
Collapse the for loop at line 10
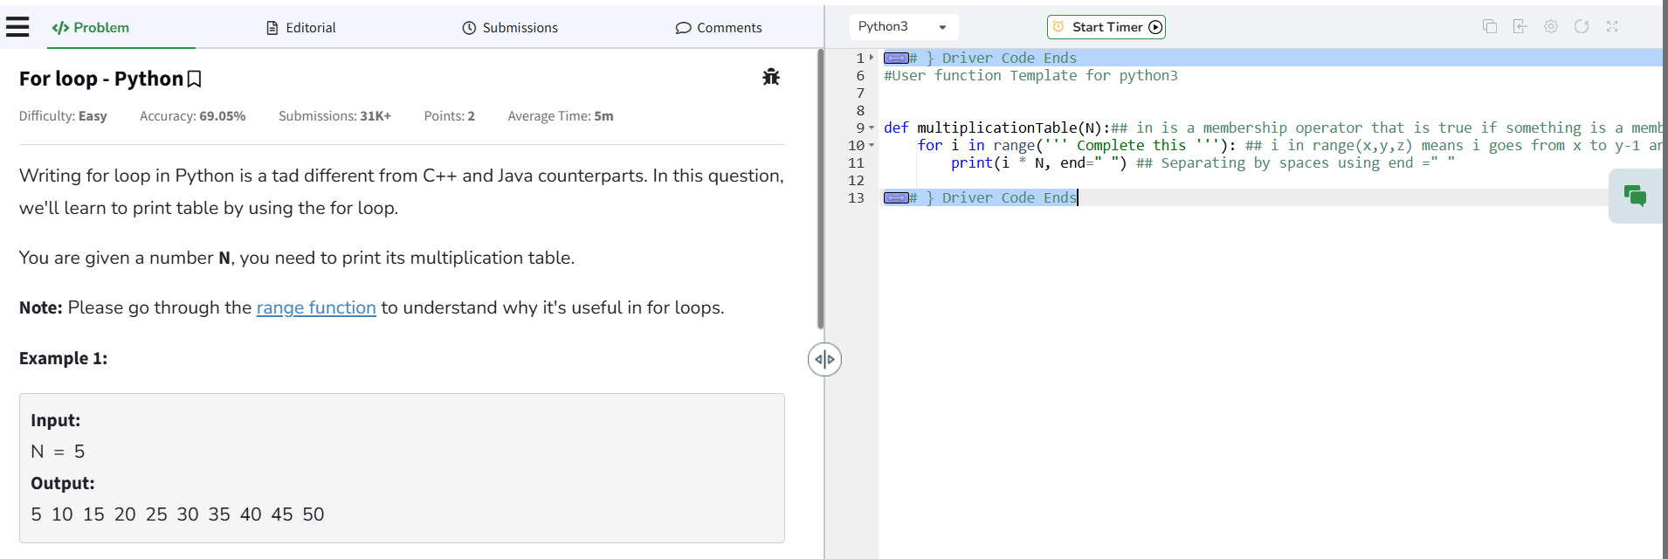(872, 146)
